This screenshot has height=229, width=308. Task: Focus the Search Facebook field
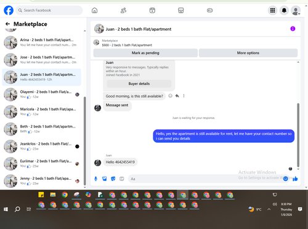tap(49, 10)
